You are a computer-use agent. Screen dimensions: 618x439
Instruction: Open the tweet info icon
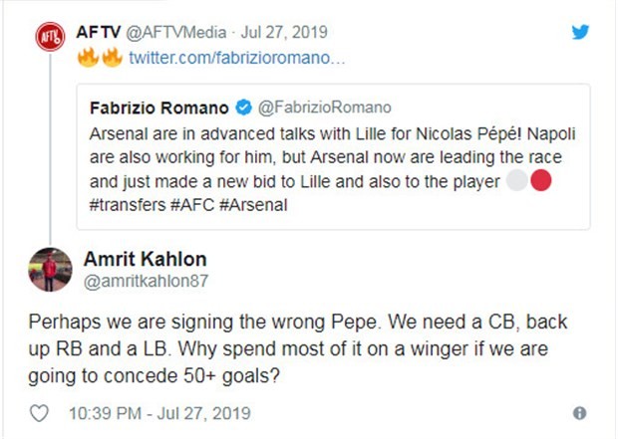[579, 412]
